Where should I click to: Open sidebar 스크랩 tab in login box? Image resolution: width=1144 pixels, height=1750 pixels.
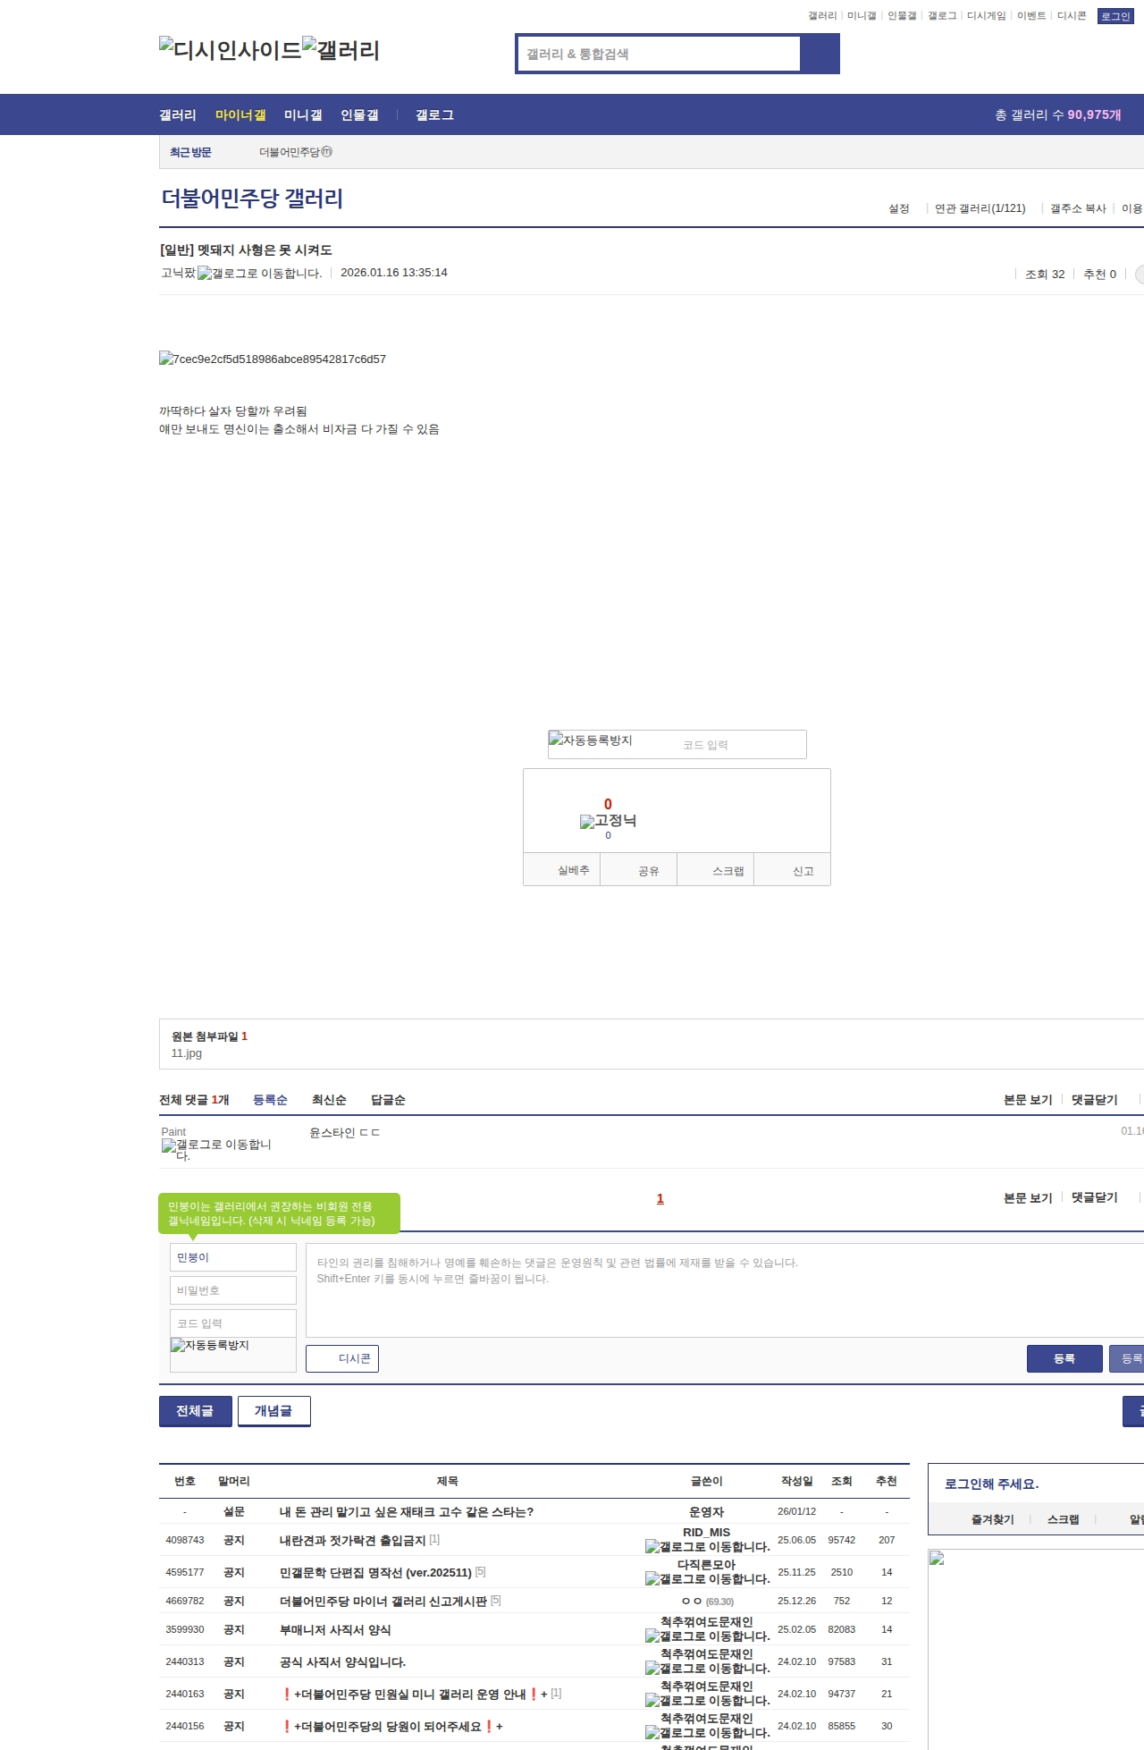[x=1063, y=1519]
